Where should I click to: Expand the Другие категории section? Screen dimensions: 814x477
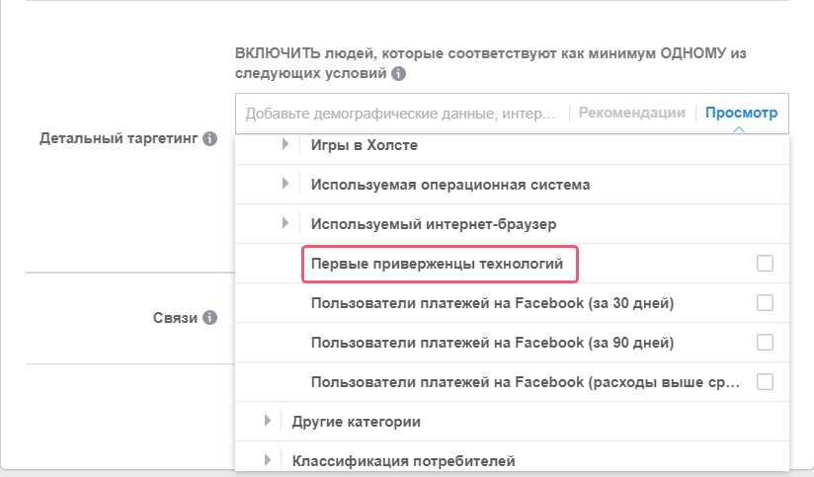267,421
